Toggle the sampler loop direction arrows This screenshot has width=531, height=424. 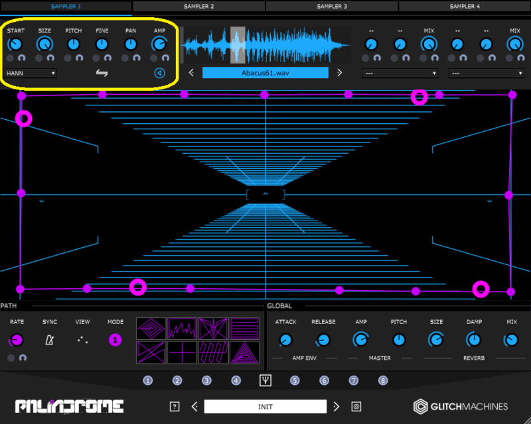coord(102,73)
